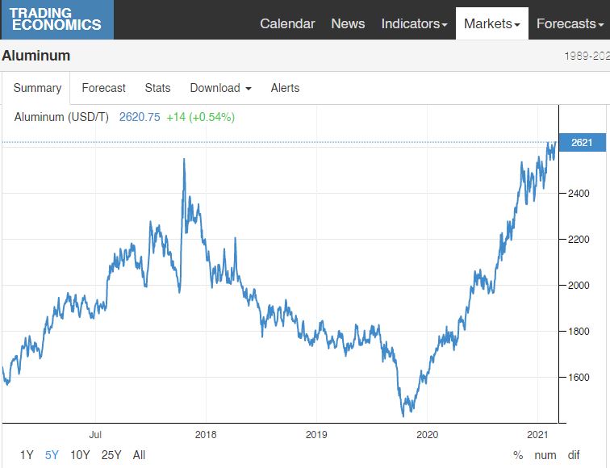Open the Stats tab
The width and height of the screenshot is (610, 468).
coord(157,88)
